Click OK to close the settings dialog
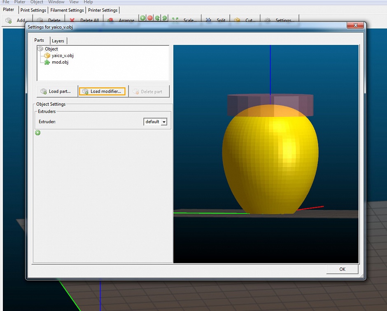The height and width of the screenshot is (311, 387). click(x=342, y=269)
